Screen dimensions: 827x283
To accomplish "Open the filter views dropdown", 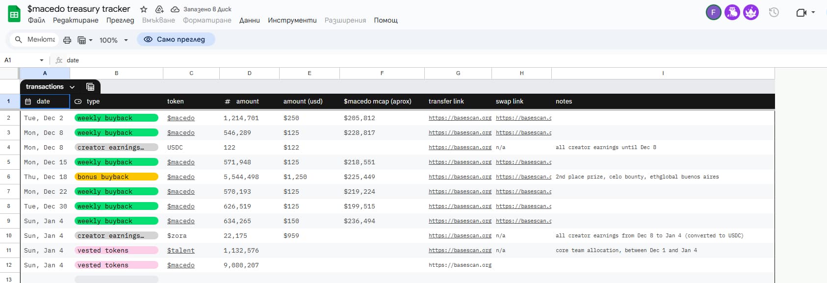I will click(x=85, y=40).
